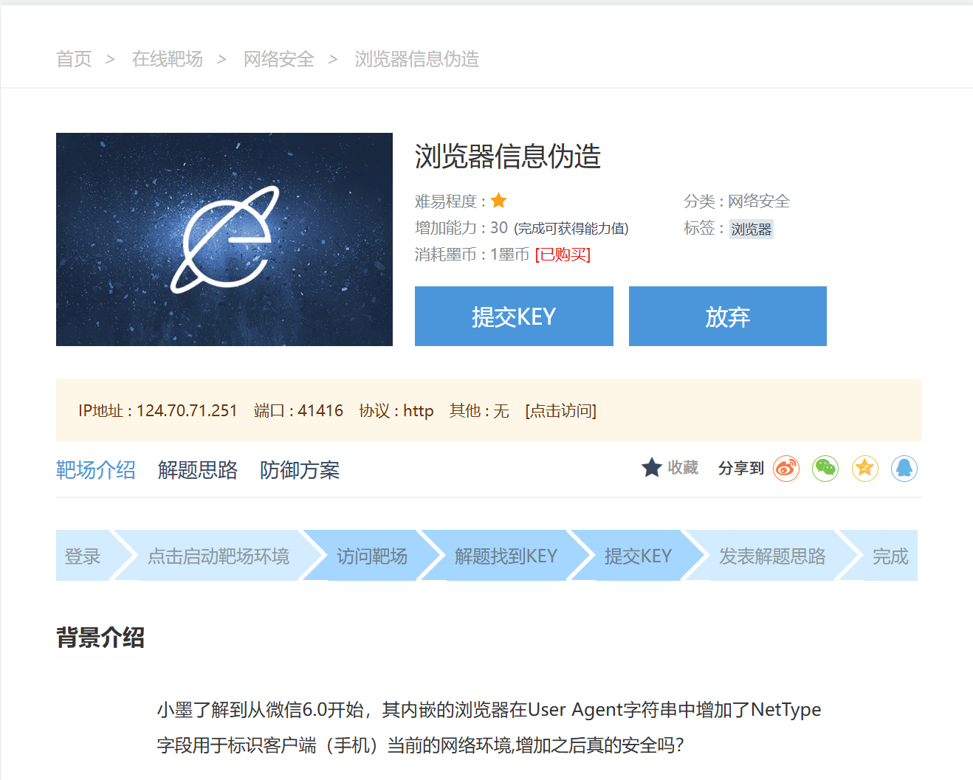Click the 背景介绍 heading

pyautogui.click(x=100, y=638)
